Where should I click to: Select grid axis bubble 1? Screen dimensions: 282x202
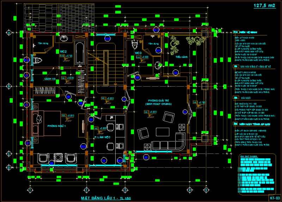click(x=30, y=190)
